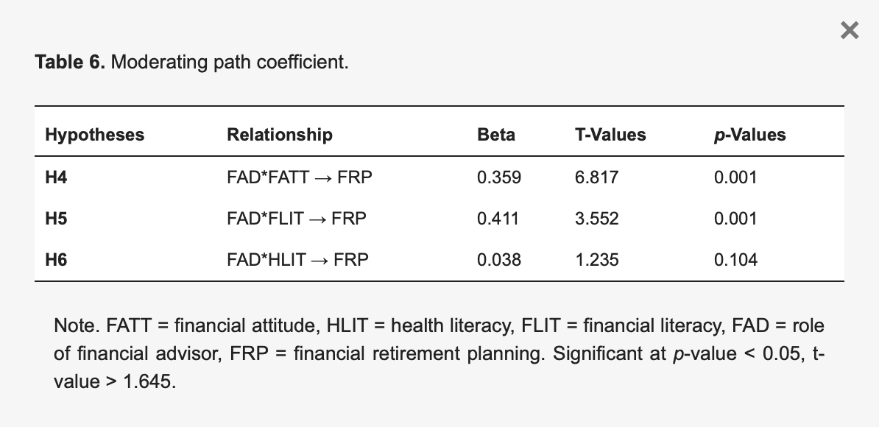Click the FAD*FLIT → FRP relationship cell
Screen dimensions: 879x427
click(x=297, y=218)
